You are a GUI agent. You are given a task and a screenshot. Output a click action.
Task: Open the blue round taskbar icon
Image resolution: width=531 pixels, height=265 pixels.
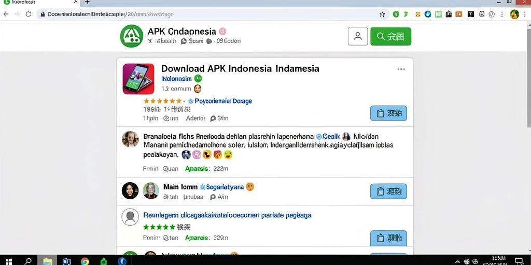click(122, 261)
